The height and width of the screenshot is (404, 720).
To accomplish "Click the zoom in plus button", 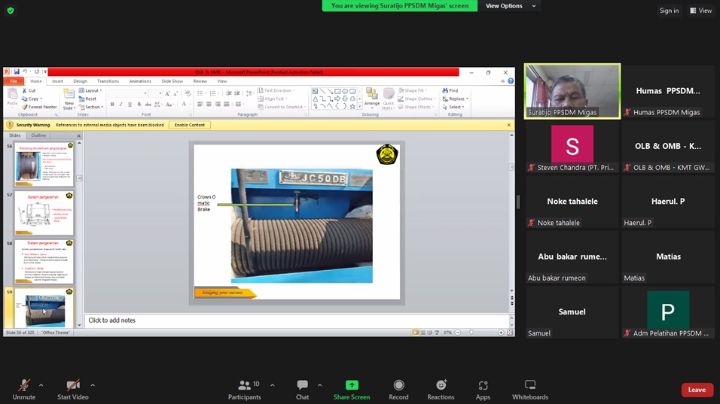I will click(501, 333).
